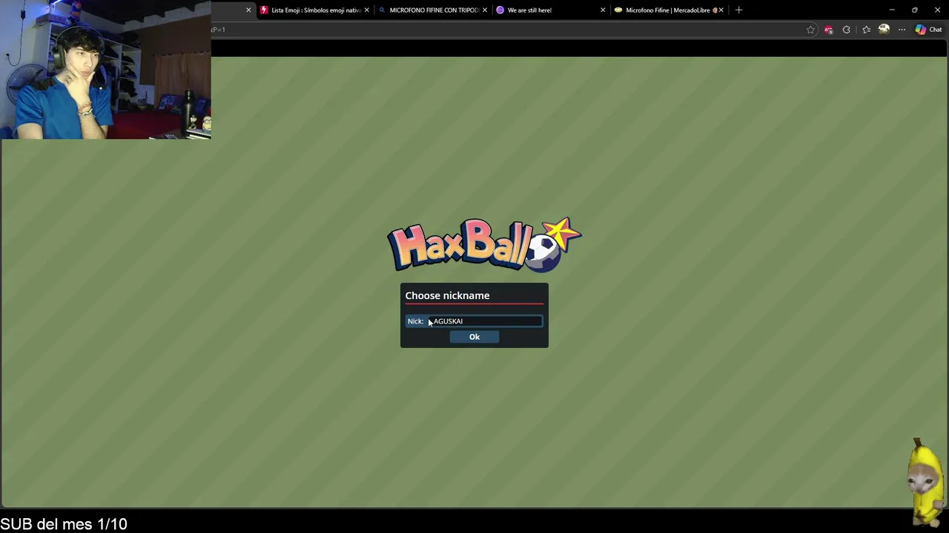Viewport: 949px width, 533px height.
Task: Open a new browser tab
Action: point(738,10)
